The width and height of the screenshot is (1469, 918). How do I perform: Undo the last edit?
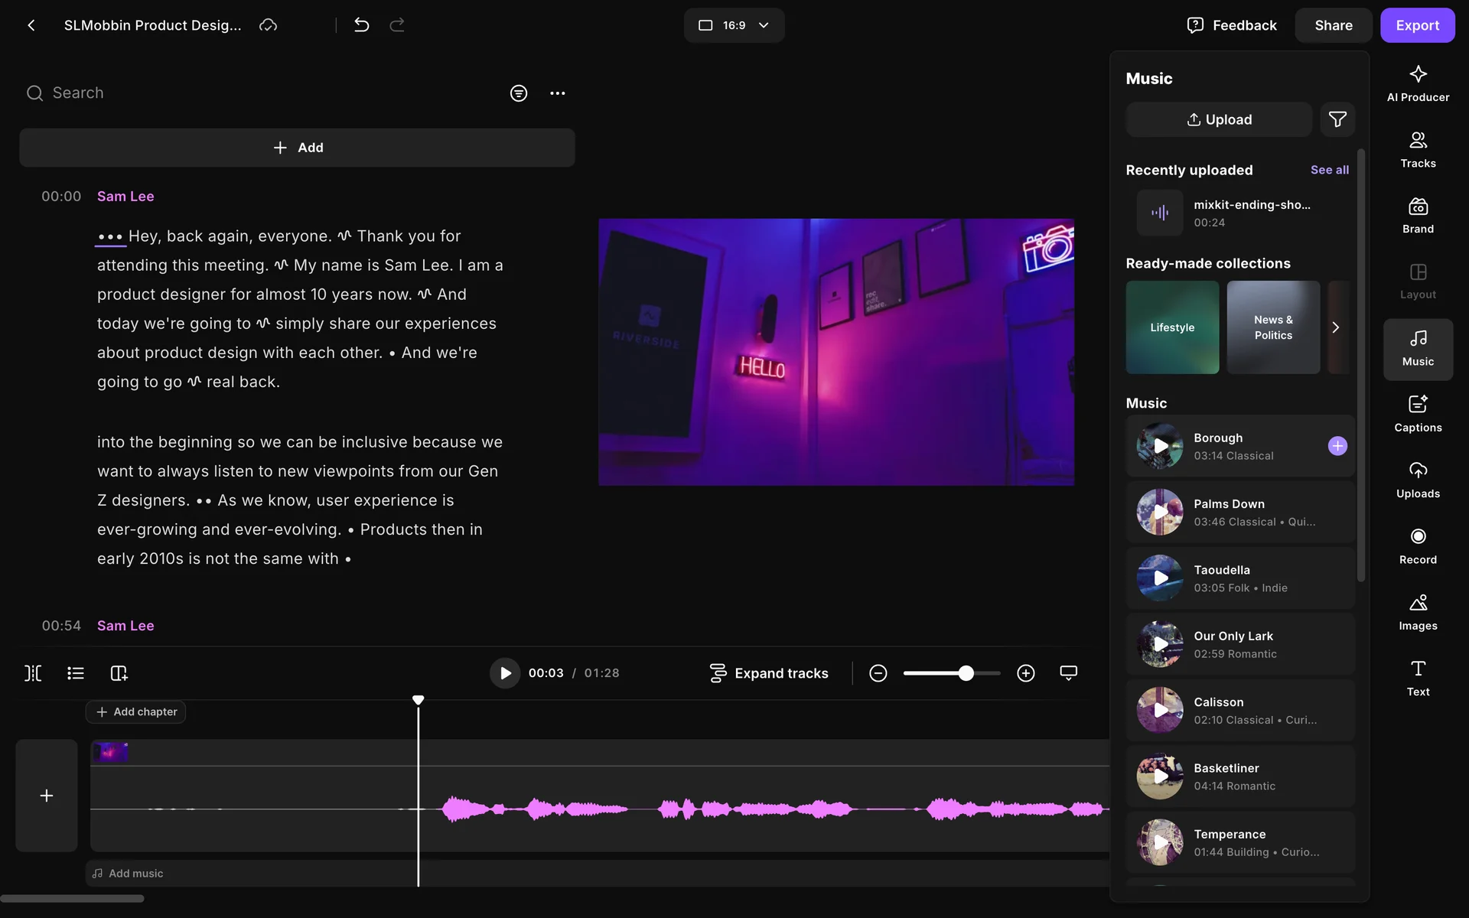(361, 25)
